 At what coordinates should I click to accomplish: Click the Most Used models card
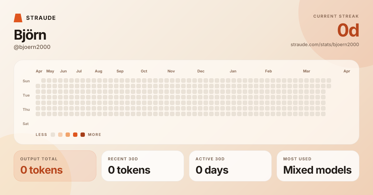click(x=318, y=166)
